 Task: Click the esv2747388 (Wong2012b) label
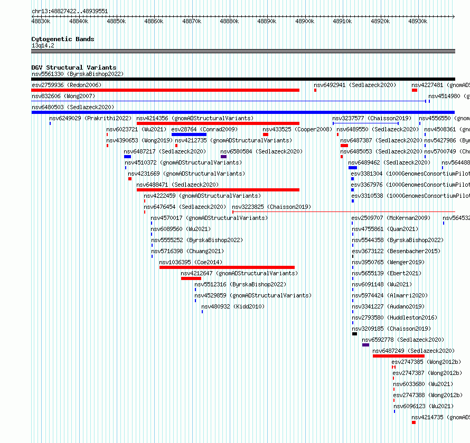click(428, 395)
